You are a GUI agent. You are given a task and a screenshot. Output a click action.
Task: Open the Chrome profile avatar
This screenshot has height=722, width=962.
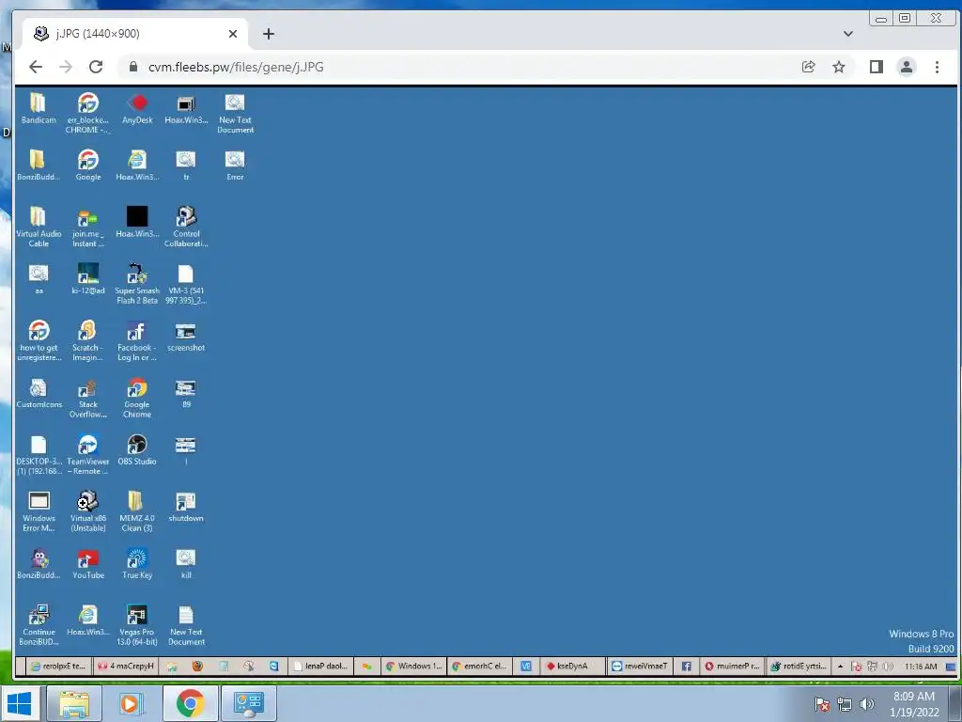[x=907, y=67]
